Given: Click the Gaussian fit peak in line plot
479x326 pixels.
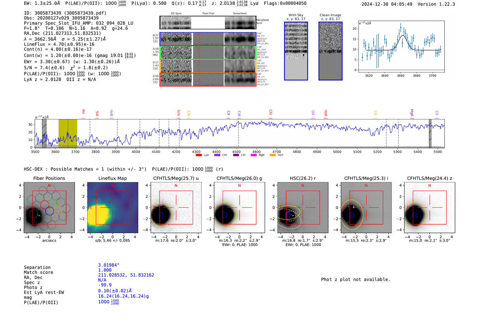Looking at the screenshot, I should (x=403, y=36).
